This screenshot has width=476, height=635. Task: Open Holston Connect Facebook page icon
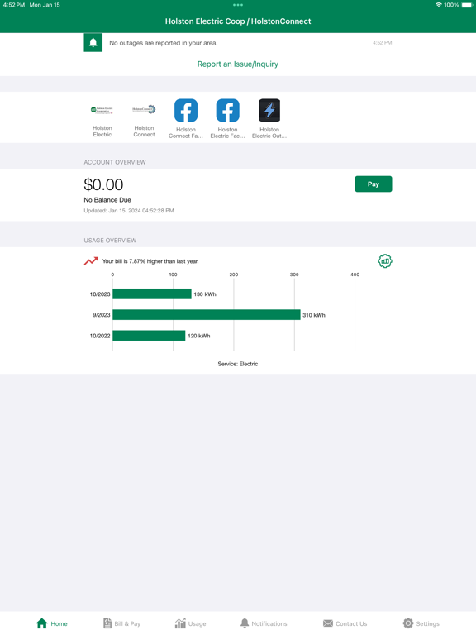[186, 110]
